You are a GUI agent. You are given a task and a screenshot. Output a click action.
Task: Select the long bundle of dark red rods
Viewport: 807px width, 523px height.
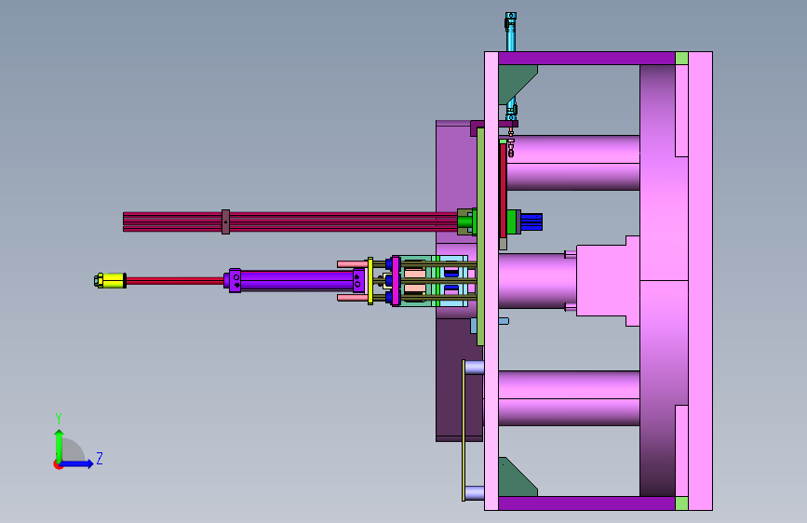(289, 221)
